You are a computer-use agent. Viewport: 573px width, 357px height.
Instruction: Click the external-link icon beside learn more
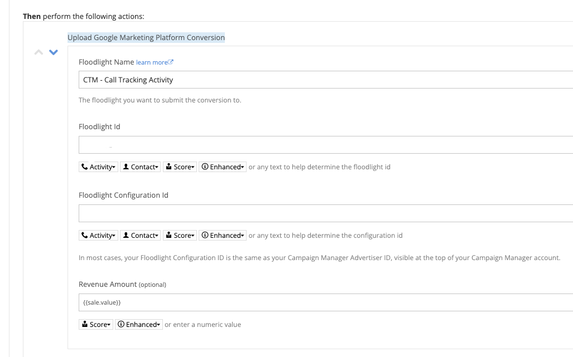pyautogui.click(x=170, y=61)
